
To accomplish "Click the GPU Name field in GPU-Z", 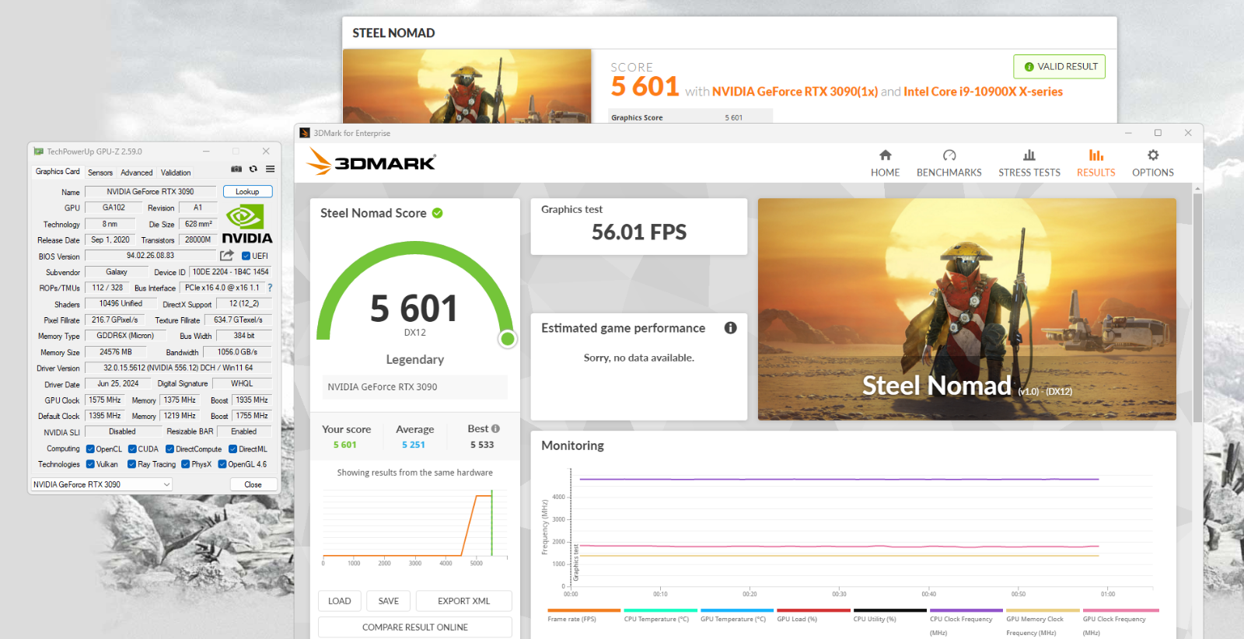I will coord(151,191).
